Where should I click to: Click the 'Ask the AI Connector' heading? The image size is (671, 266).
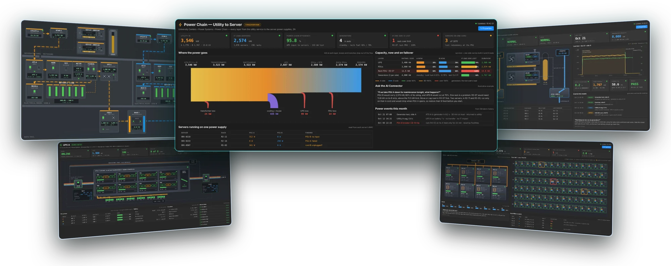(389, 86)
